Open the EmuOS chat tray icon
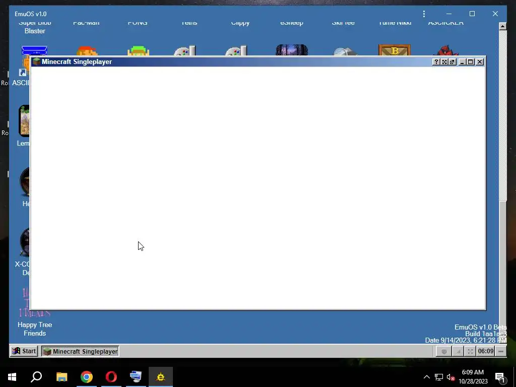Image resolution: width=516 pixels, height=387 pixels. point(444,351)
